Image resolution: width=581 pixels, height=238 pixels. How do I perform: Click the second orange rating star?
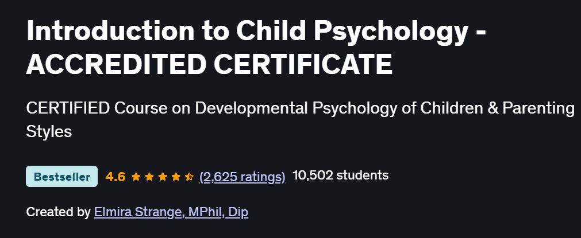click(149, 177)
